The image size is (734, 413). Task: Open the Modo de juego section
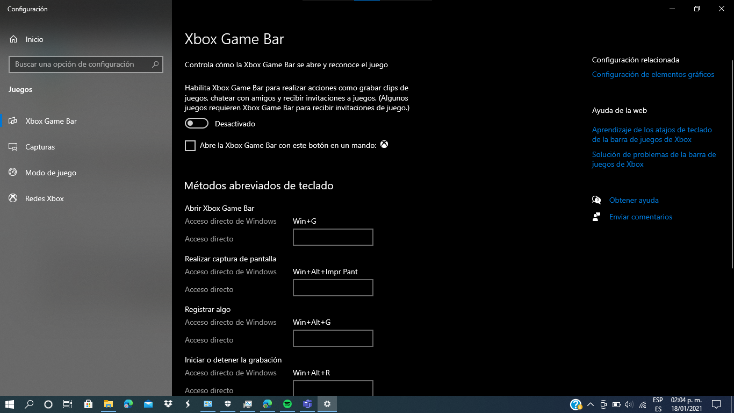(x=13, y=172)
